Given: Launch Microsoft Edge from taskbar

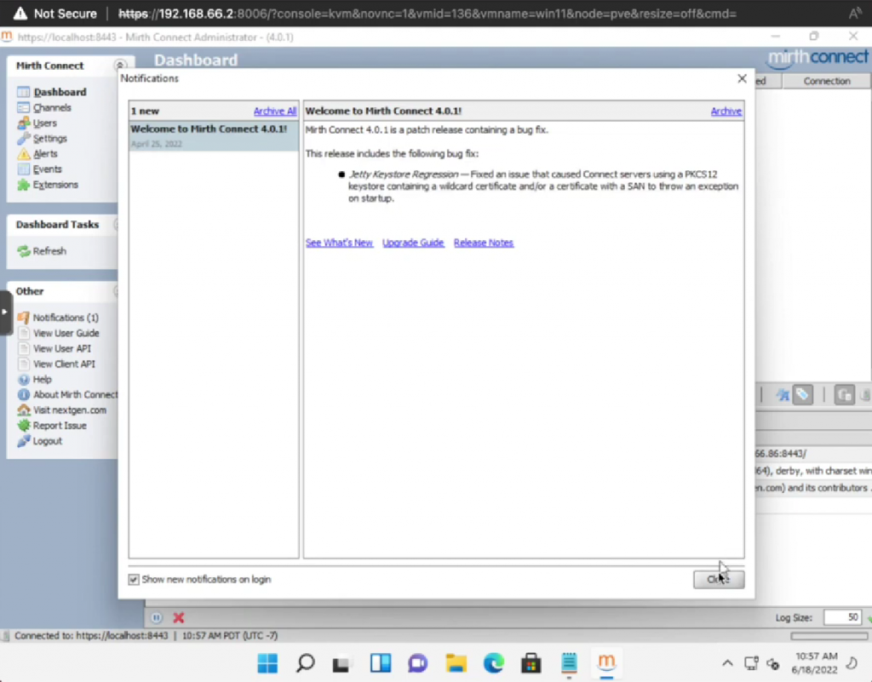Looking at the screenshot, I should click(x=493, y=663).
